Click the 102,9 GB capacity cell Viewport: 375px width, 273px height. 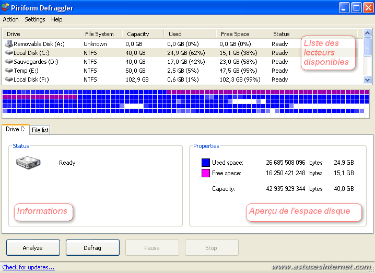[x=137, y=79]
